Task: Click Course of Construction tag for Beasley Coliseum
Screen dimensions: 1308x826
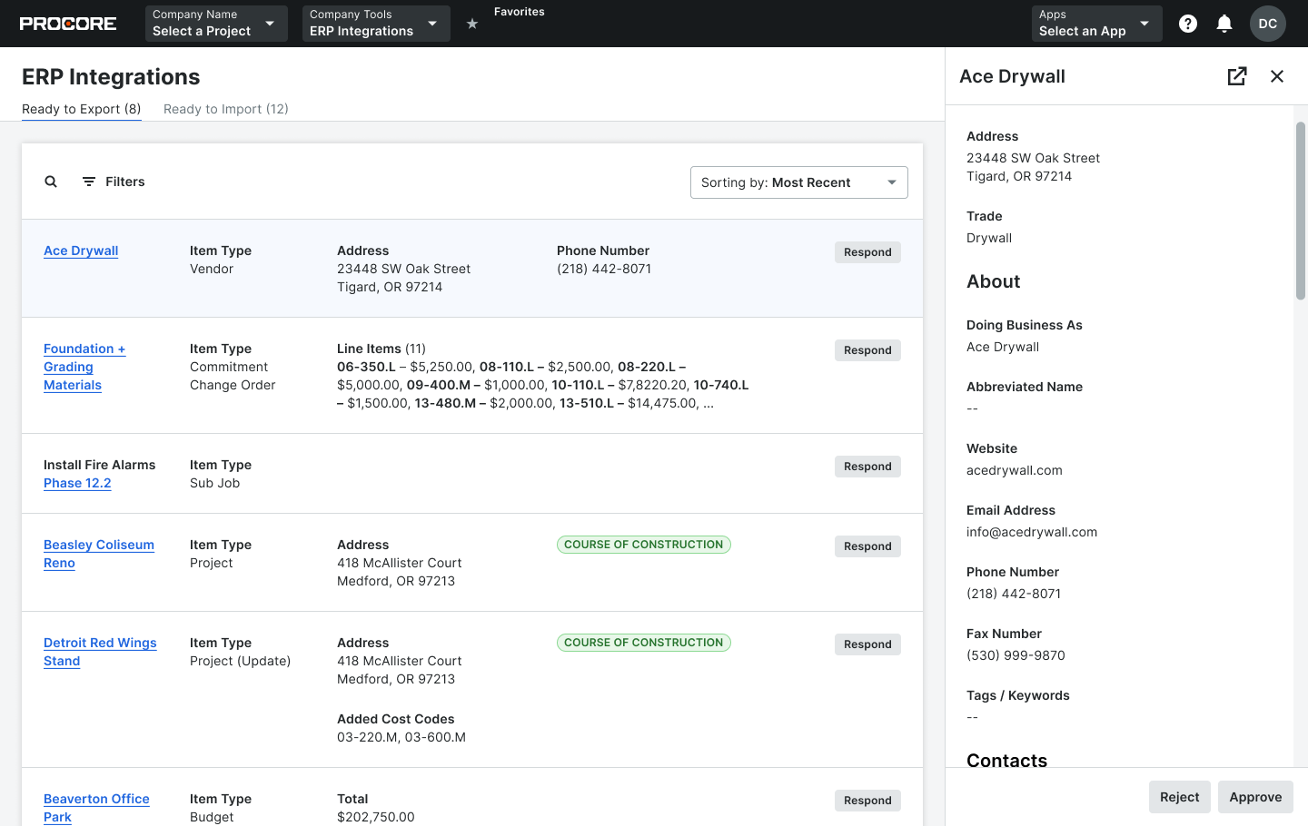Action: tap(644, 545)
